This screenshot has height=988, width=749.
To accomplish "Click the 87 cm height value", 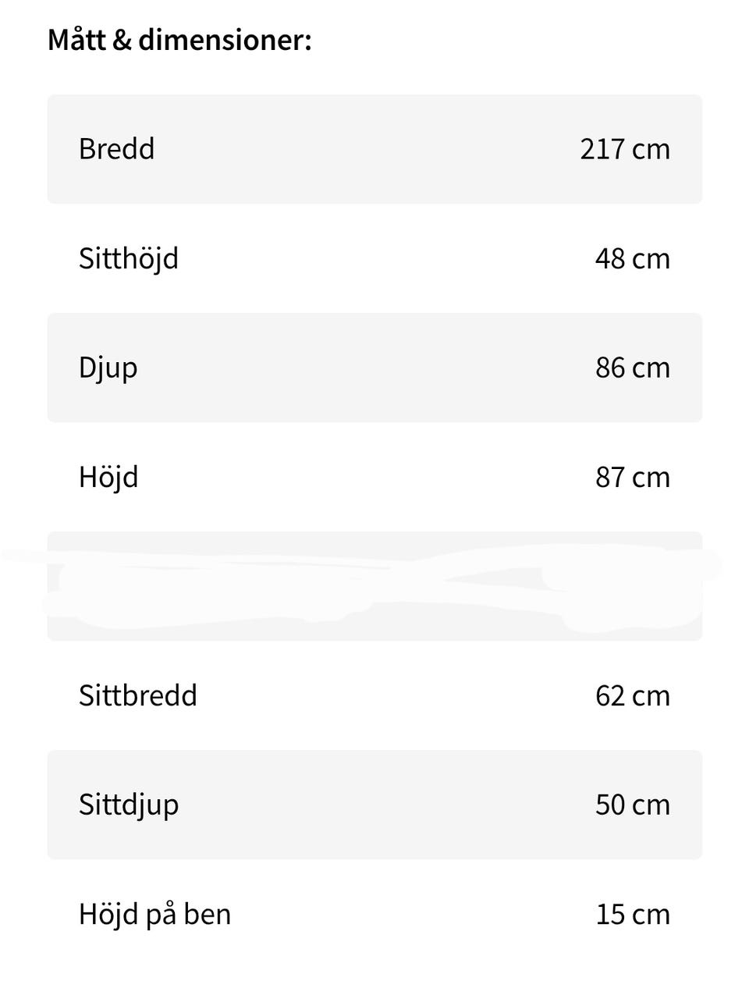I will (x=632, y=476).
